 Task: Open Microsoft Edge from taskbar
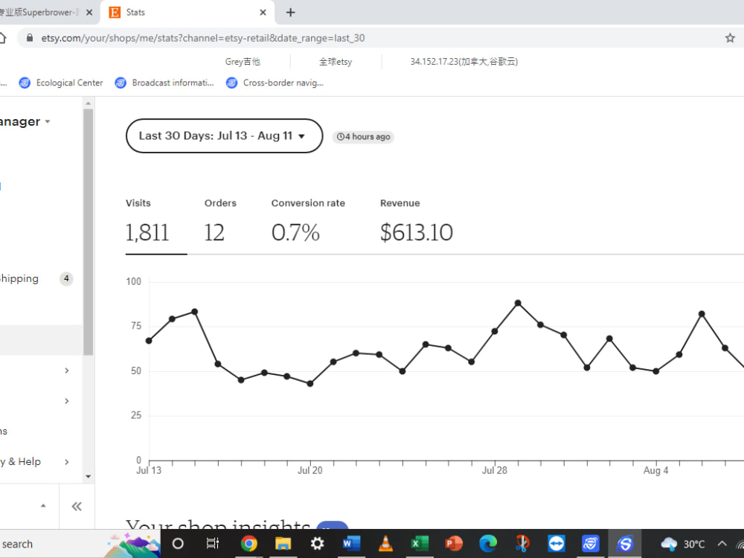488,544
